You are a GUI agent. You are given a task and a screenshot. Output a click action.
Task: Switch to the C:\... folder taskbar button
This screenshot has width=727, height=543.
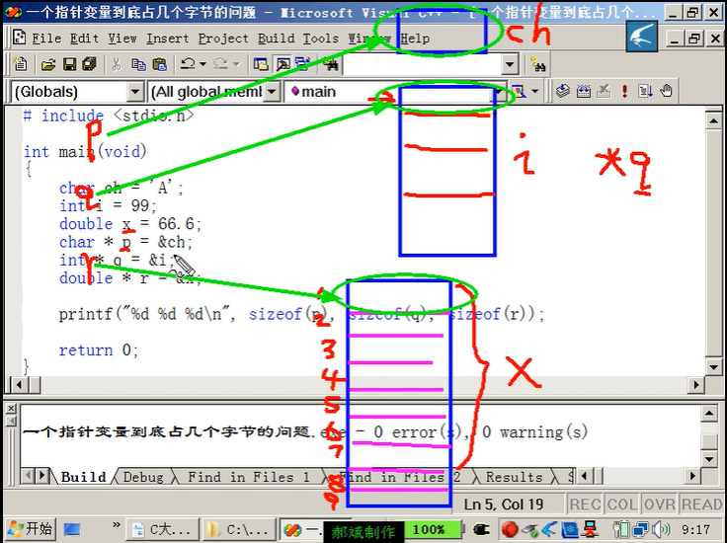click(x=238, y=529)
